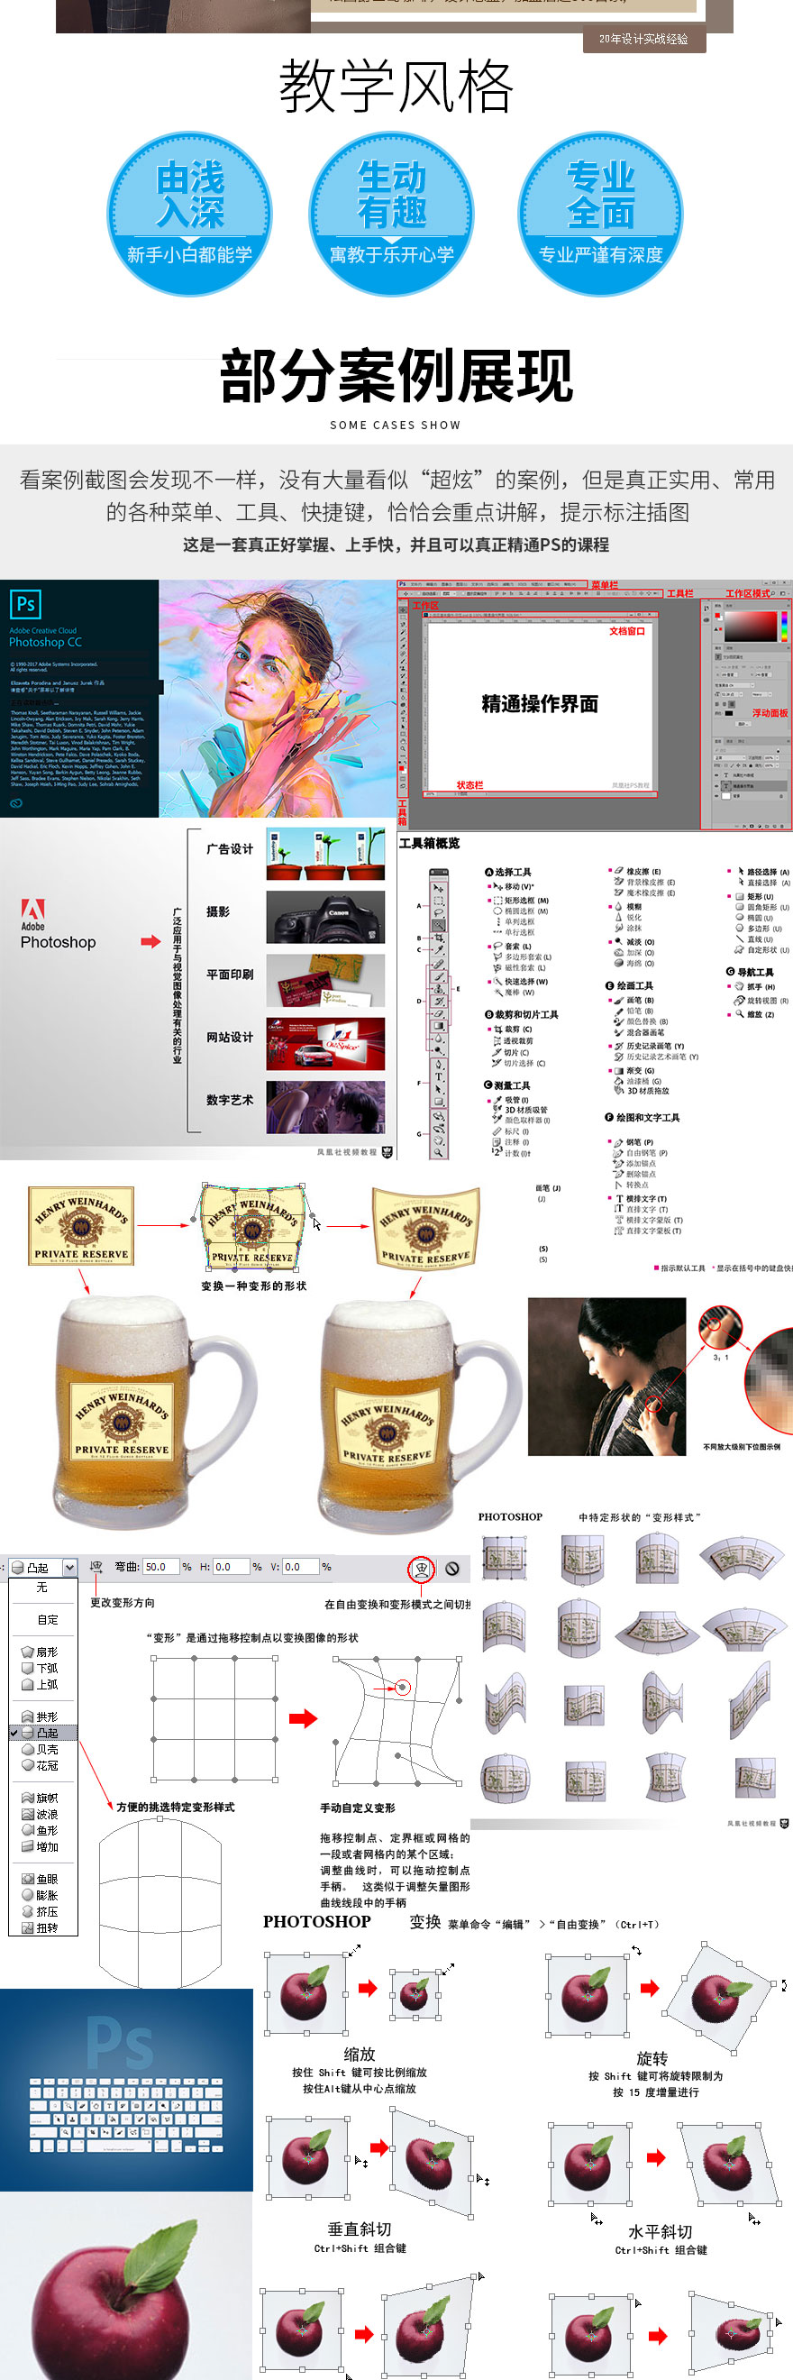Select the Lasso tool in toolbox
The image size is (793, 2380).
click(439, 912)
